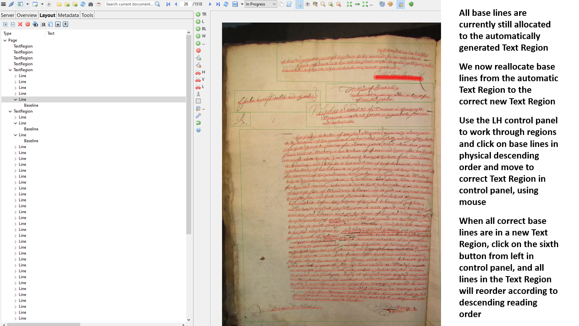Toggle the selection arrow mode in toolbar

[x=300, y=4]
